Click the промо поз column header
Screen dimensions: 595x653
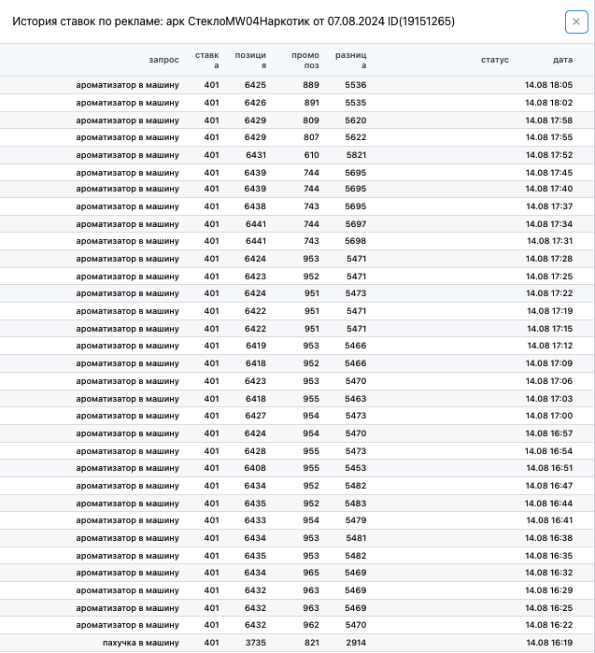(x=305, y=60)
